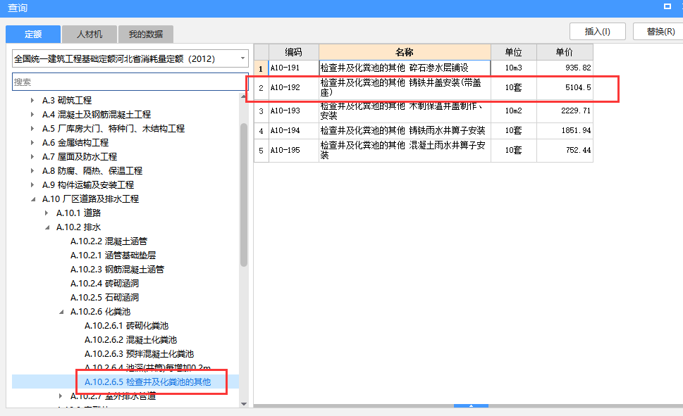
Task: Click the tree vertical scrollbar thumb
Action: [x=244, y=194]
